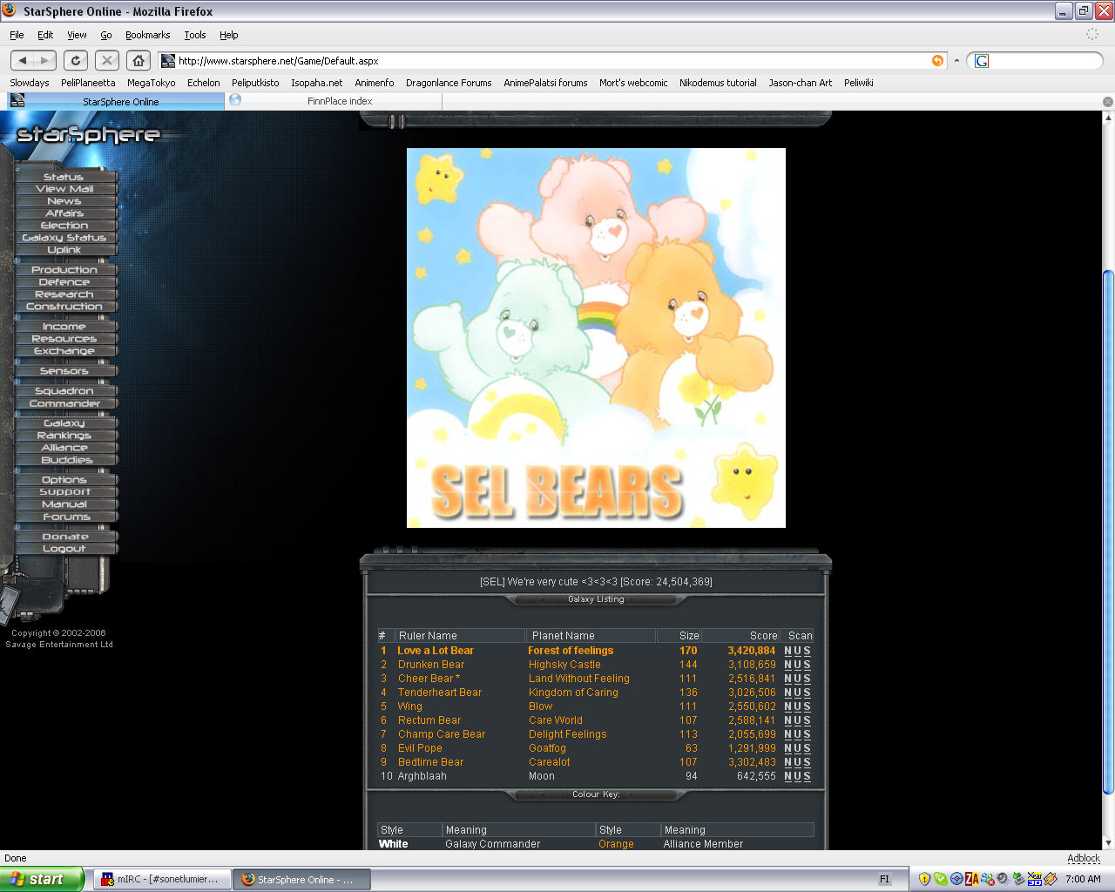Open ruler Love a Lot Bear
Screen dimensions: 1115x892
(436, 651)
